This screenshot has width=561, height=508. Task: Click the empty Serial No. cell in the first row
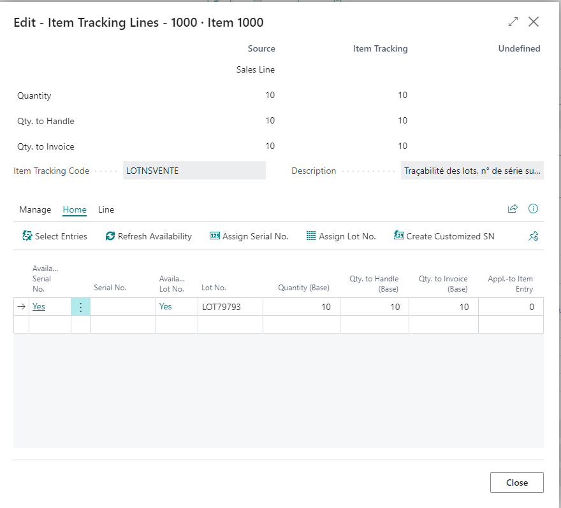coord(122,307)
